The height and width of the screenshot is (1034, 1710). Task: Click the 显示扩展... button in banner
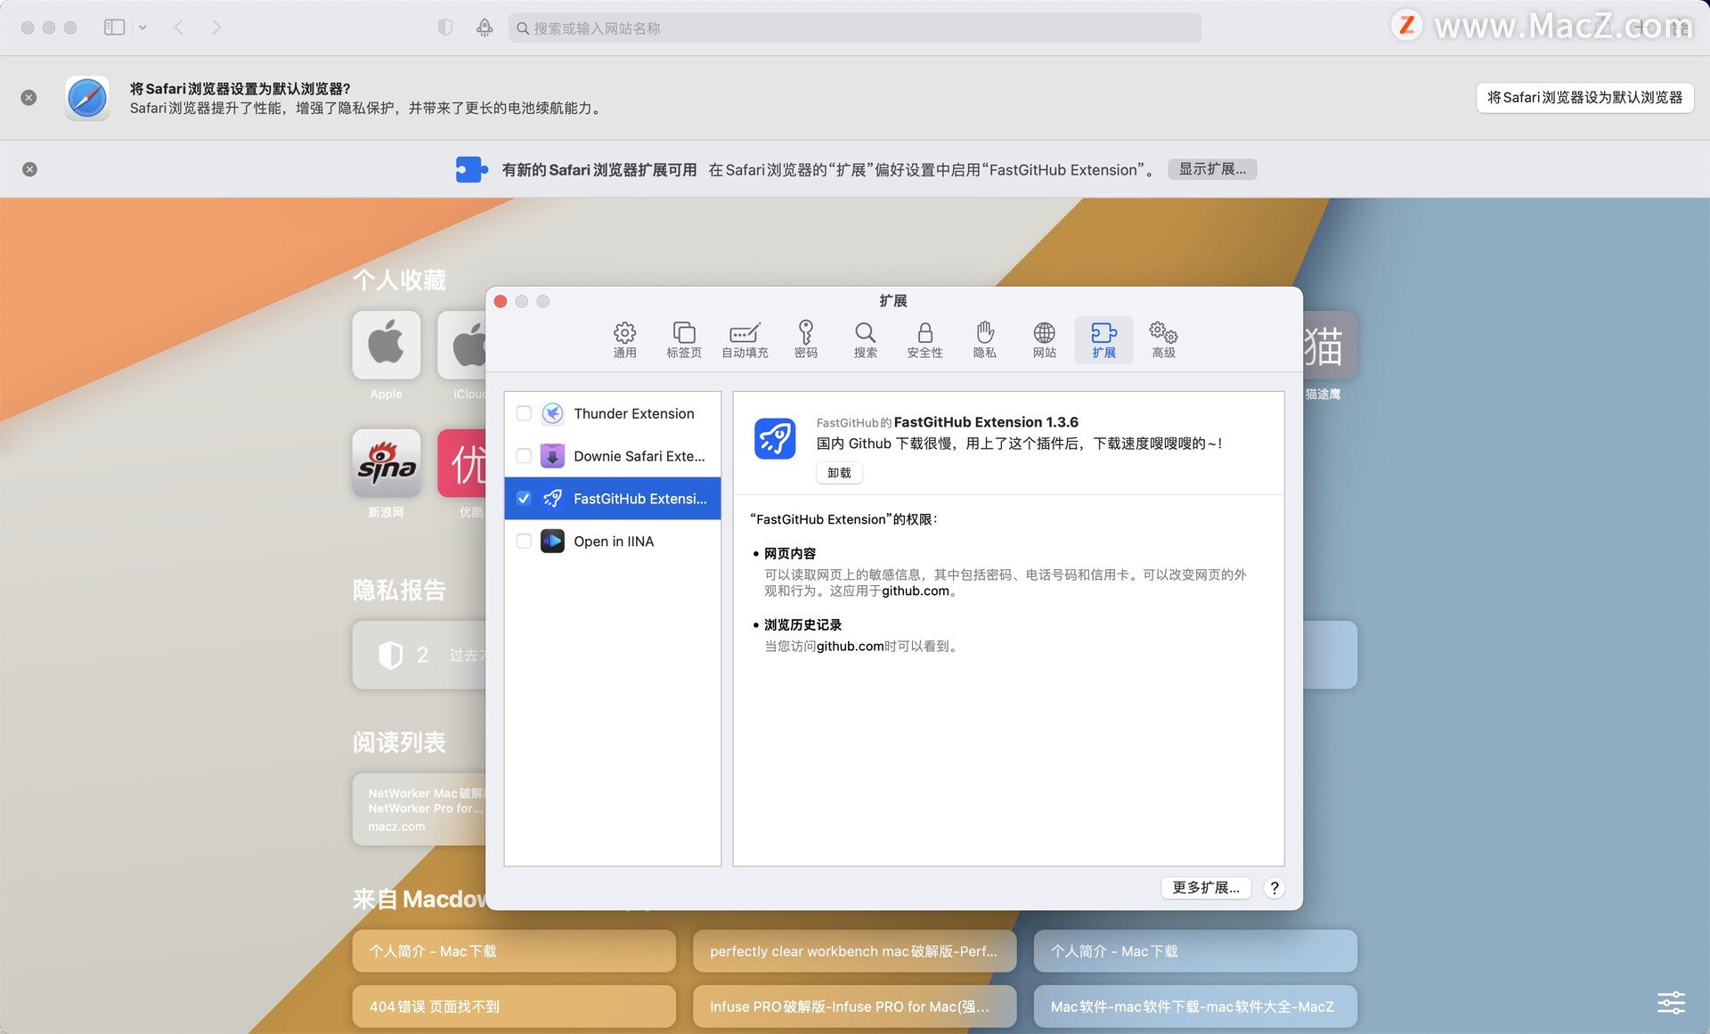tap(1212, 169)
